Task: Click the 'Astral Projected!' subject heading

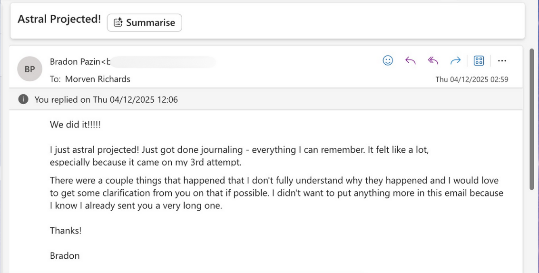Action: pos(59,19)
